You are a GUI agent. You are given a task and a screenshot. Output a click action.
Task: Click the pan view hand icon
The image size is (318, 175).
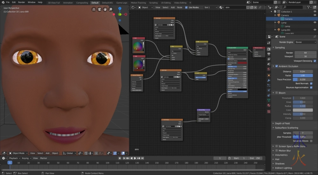tap(105, 9)
